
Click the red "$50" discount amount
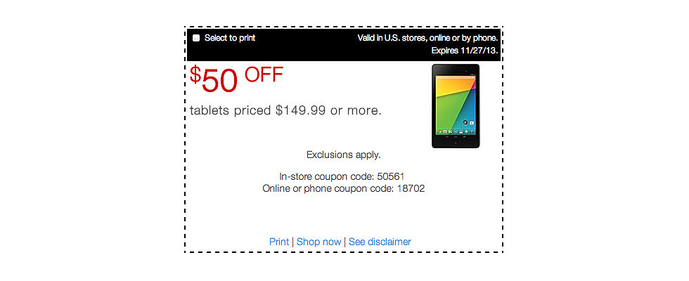tap(214, 80)
